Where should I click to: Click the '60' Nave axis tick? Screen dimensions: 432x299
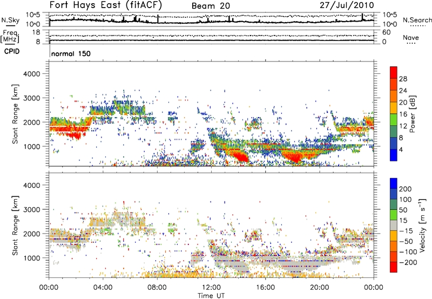[x=386, y=32]
